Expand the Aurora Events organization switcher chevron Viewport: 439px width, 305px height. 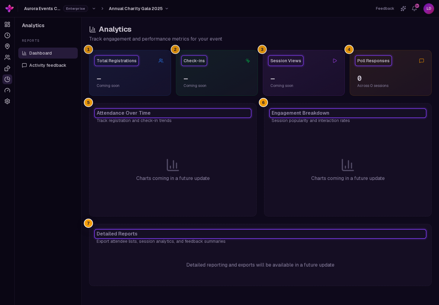tap(94, 9)
